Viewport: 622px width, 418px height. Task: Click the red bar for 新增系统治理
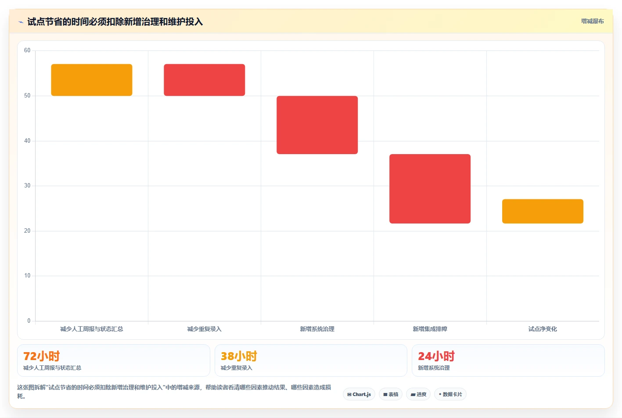pyautogui.click(x=317, y=125)
